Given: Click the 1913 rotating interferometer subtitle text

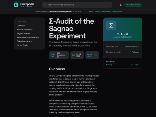Looking at the screenshot, I should [73, 44].
